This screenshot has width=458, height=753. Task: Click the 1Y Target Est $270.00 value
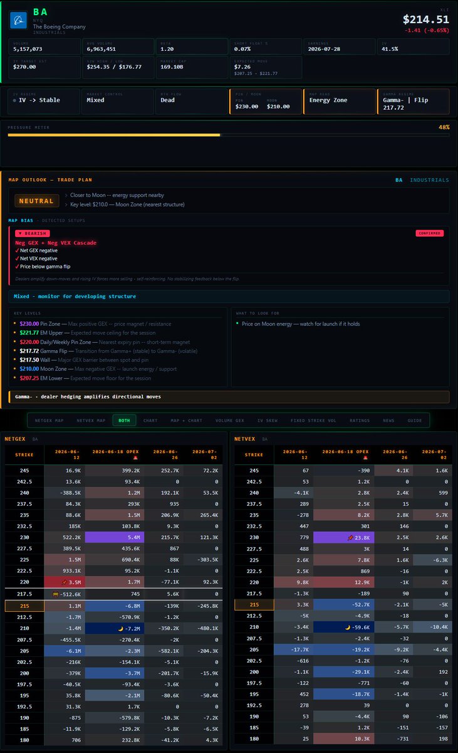23,66
